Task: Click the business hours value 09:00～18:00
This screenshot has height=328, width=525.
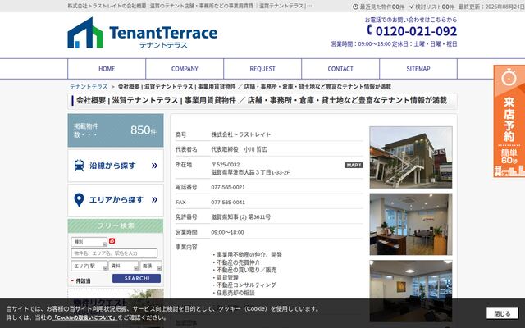Action: 227,232
